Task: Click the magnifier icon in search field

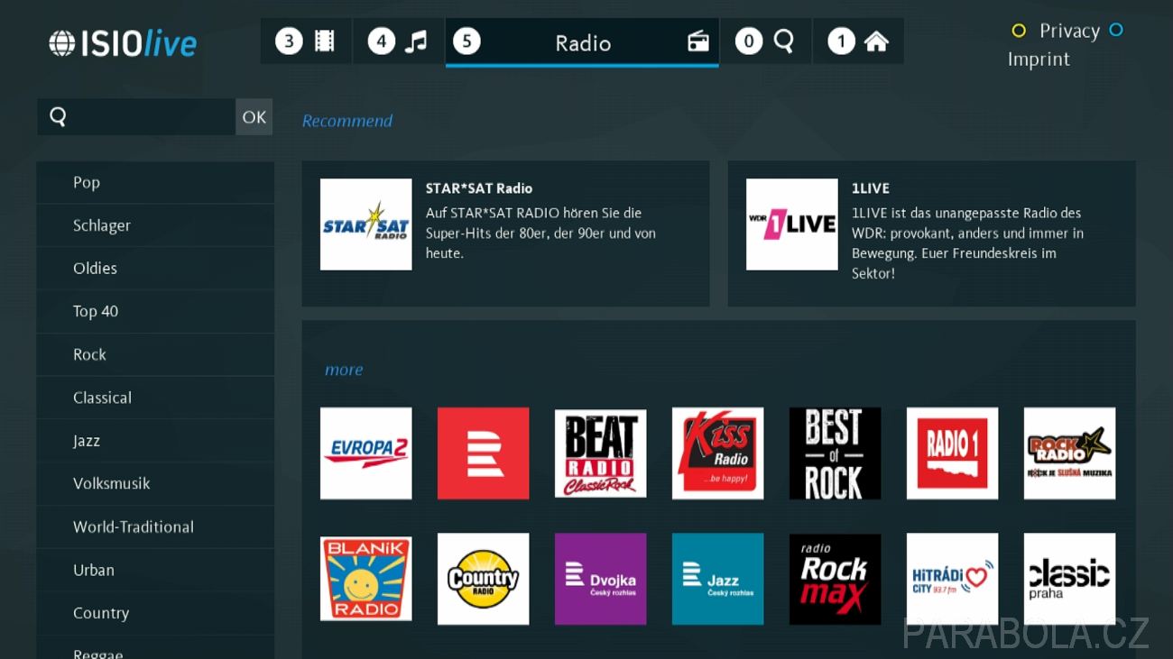Action: pyautogui.click(x=58, y=117)
